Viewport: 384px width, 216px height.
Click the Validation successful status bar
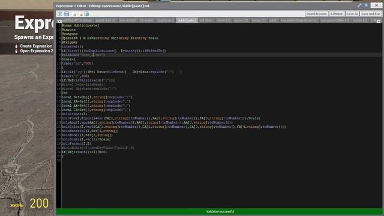[220, 212]
